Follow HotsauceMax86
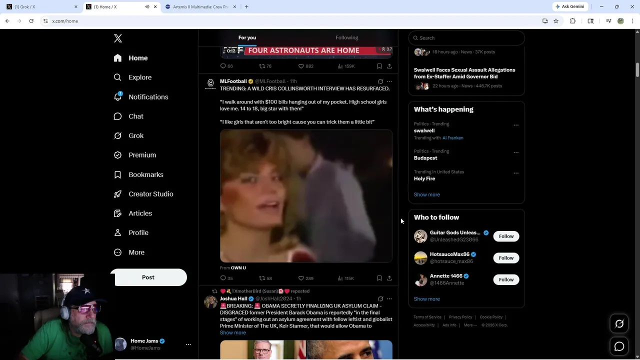This screenshot has height=360, width=640. point(506,258)
